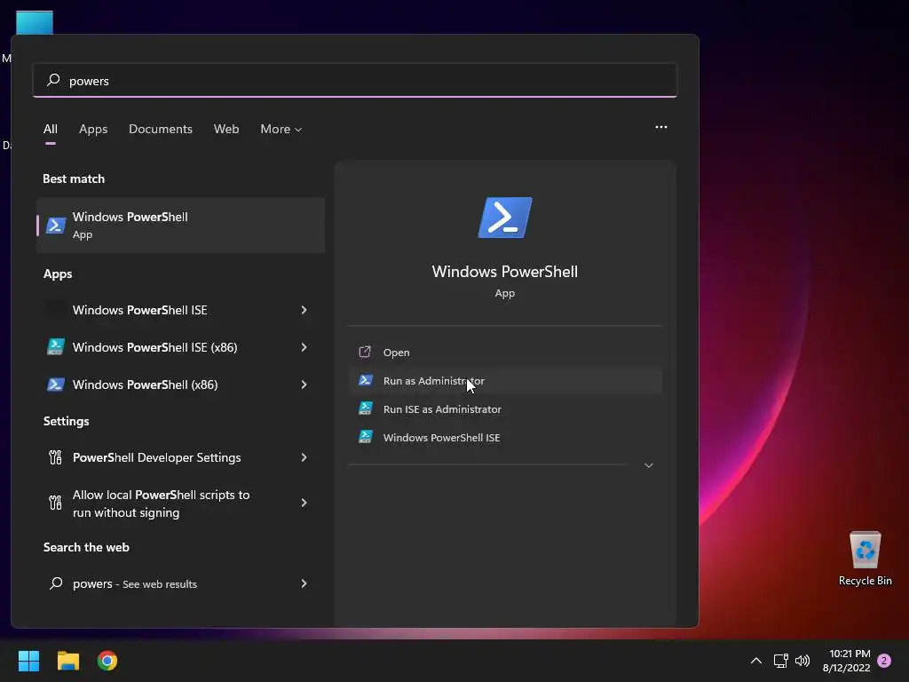Expand Windows PowerShell (x86) arrow

(x=304, y=385)
